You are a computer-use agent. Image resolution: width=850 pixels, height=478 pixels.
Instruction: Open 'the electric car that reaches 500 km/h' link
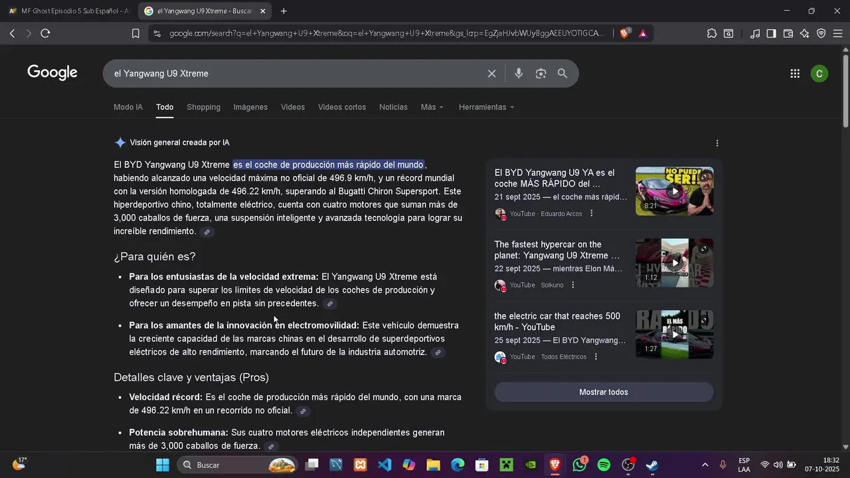click(x=557, y=322)
